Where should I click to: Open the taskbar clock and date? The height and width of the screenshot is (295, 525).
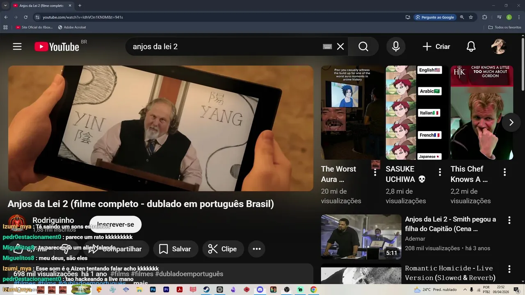point(501,290)
